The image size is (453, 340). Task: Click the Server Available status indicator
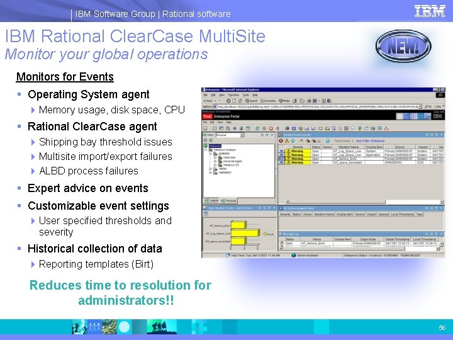coord(305,256)
